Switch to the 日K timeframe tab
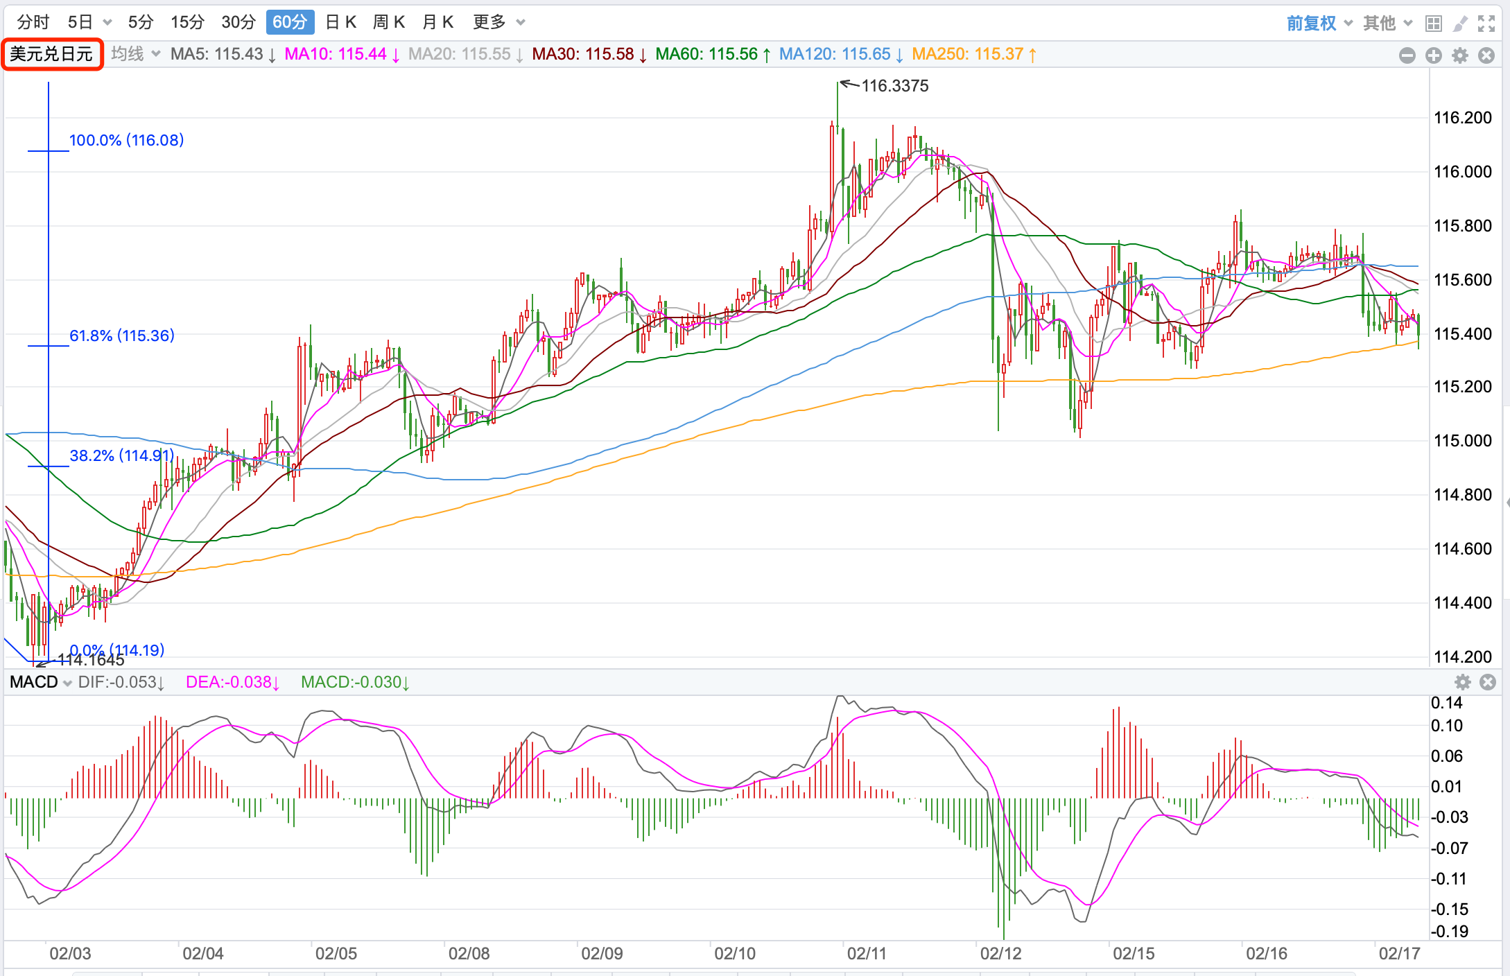1510x976 pixels. click(x=340, y=22)
